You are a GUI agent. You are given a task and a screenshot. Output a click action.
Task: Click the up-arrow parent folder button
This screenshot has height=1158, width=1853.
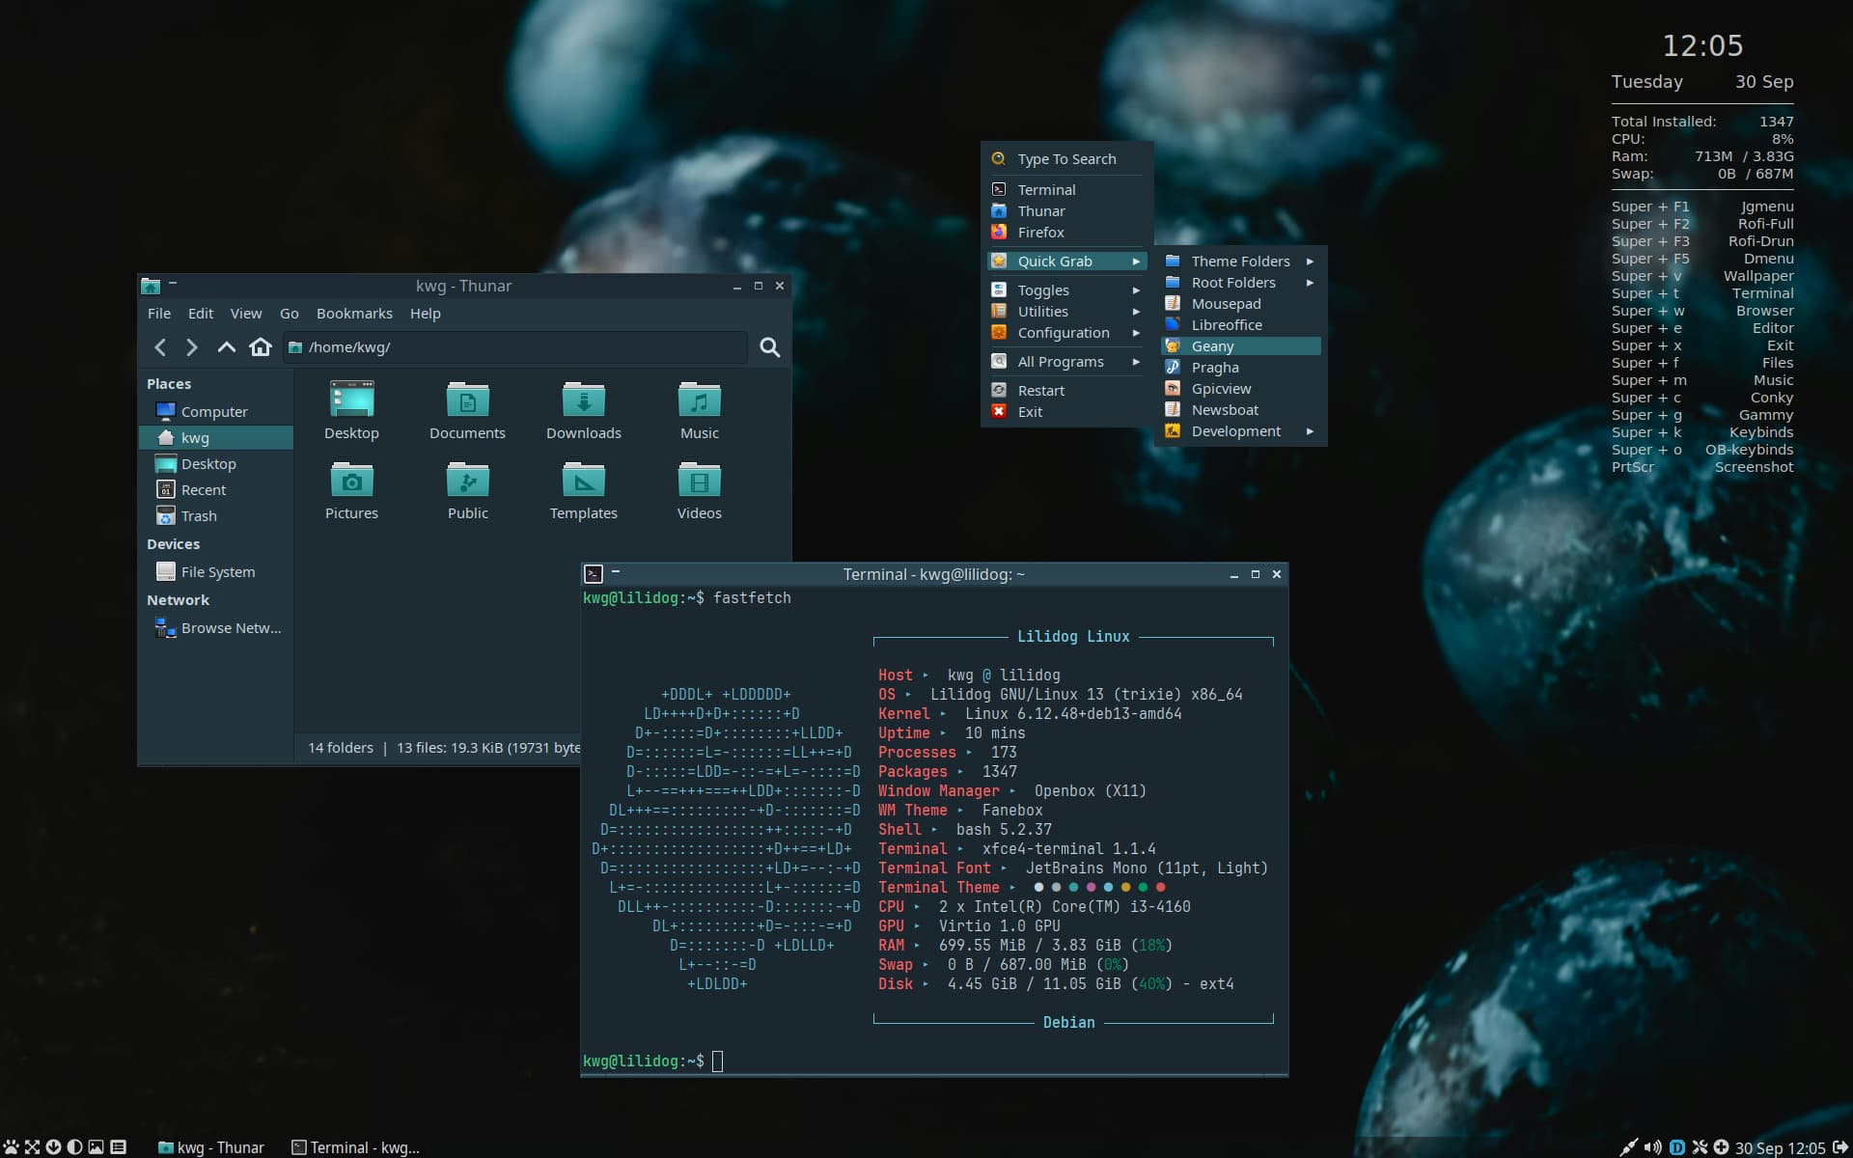click(x=226, y=347)
